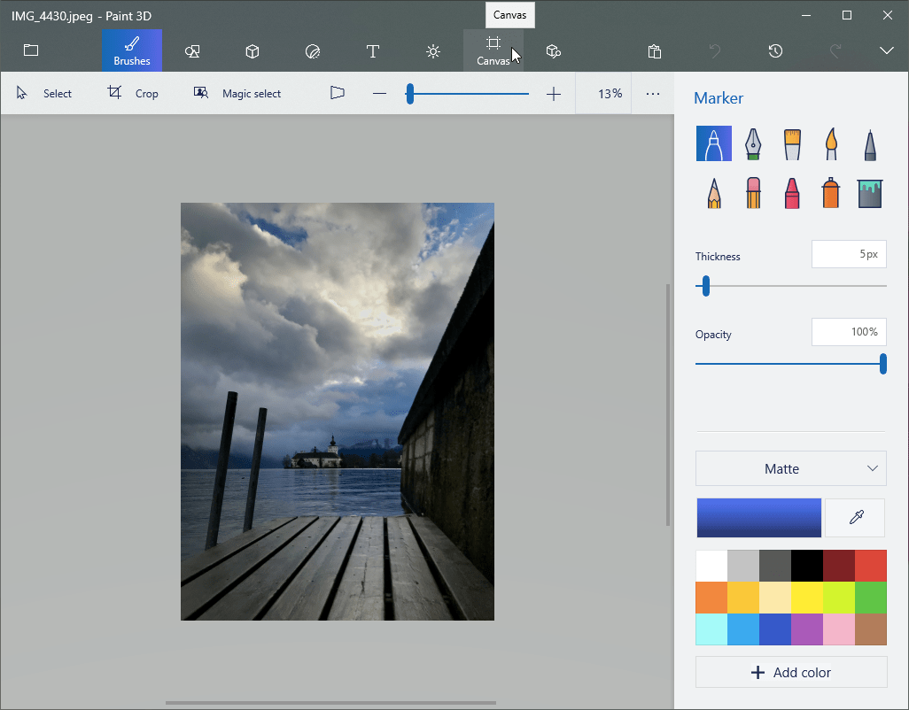Select the Oil brush
This screenshot has width=909, height=710.
[x=792, y=143]
